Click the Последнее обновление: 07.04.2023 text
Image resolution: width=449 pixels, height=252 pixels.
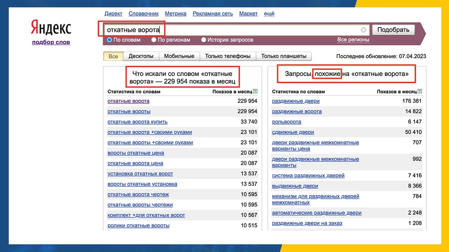(381, 56)
